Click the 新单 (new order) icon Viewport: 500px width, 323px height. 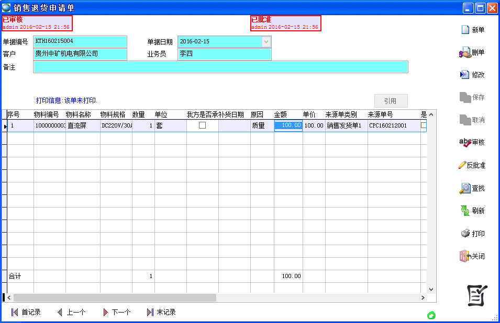click(x=464, y=30)
